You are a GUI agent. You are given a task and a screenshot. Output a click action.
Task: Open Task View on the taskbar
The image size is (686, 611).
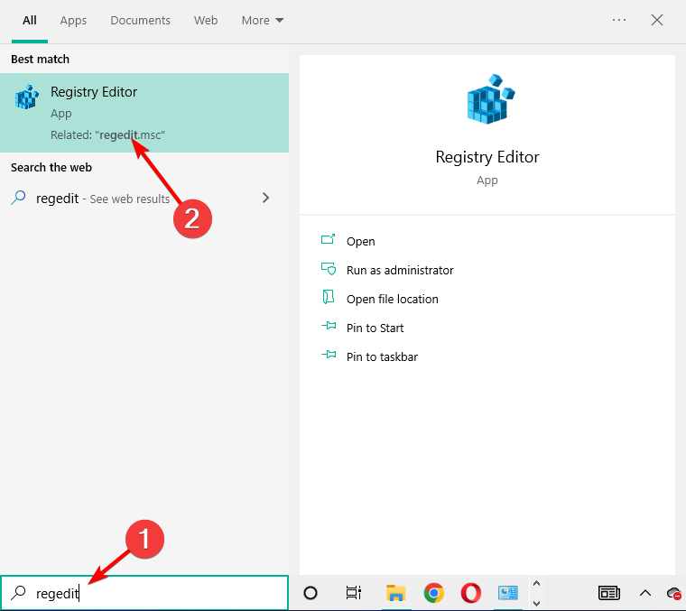(353, 593)
